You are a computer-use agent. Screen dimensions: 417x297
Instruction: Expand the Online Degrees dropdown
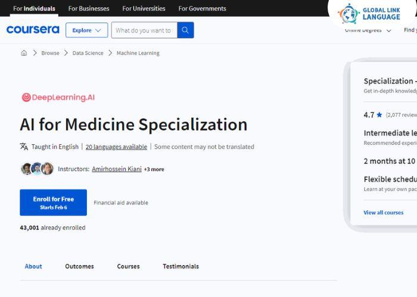coord(368,30)
